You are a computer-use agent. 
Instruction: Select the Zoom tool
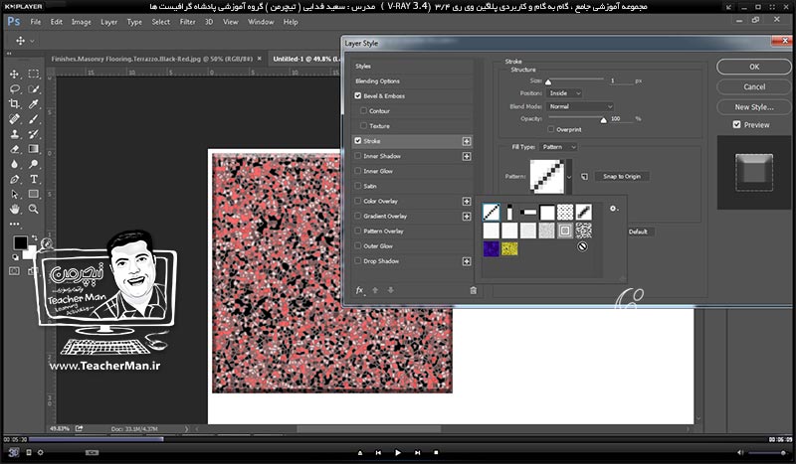[x=34, y=209]
